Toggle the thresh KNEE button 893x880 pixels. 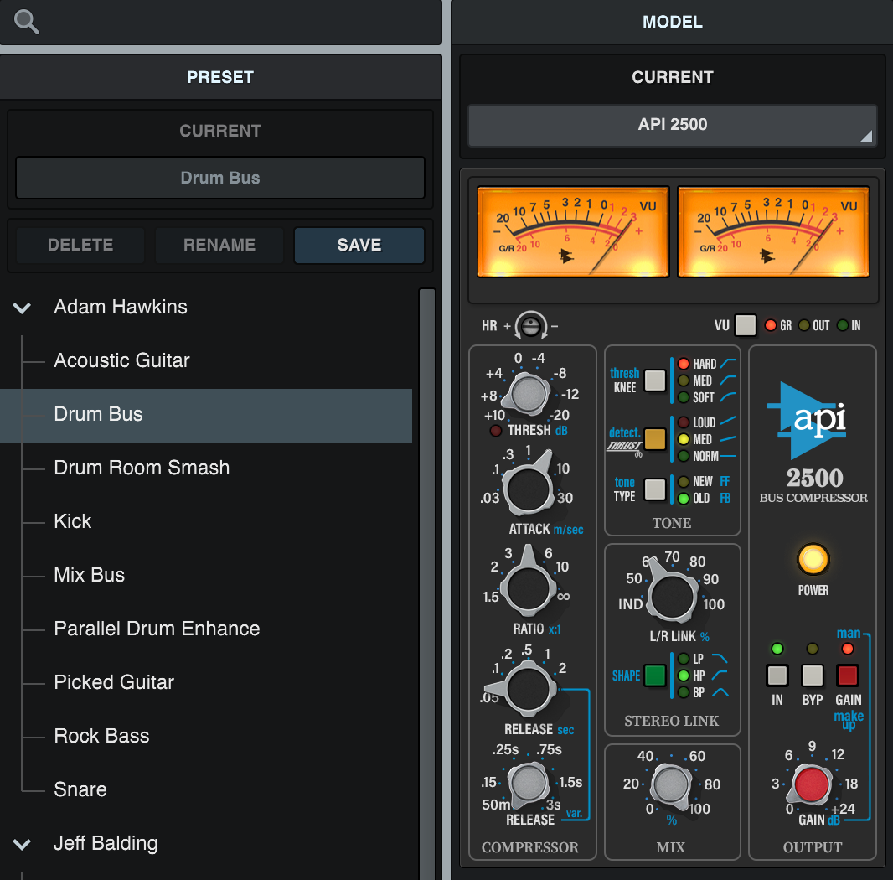coord(655,380)
